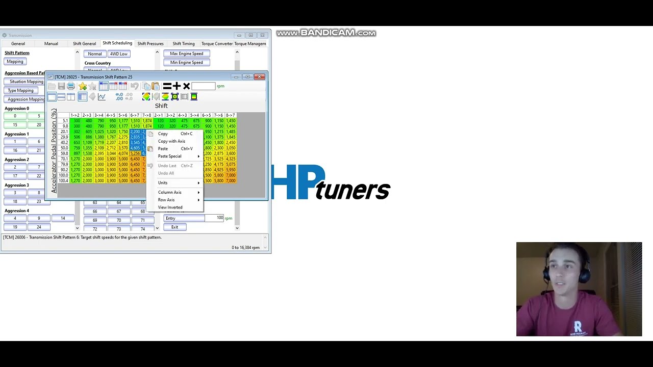This screenshot has width=653, height=367.
Task: Click the plus (add value) icon
Action: click(177, 87)
